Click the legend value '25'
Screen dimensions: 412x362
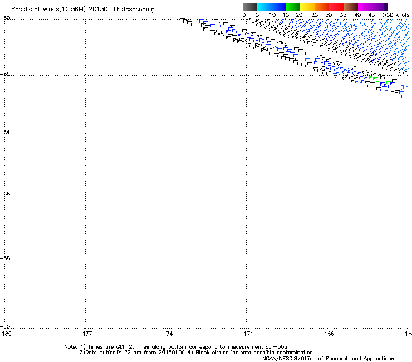315,15
